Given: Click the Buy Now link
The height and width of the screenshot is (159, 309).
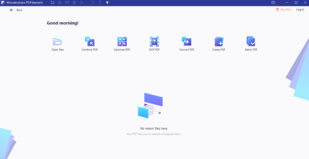Looking at the screenshot, I should [284, 10].
